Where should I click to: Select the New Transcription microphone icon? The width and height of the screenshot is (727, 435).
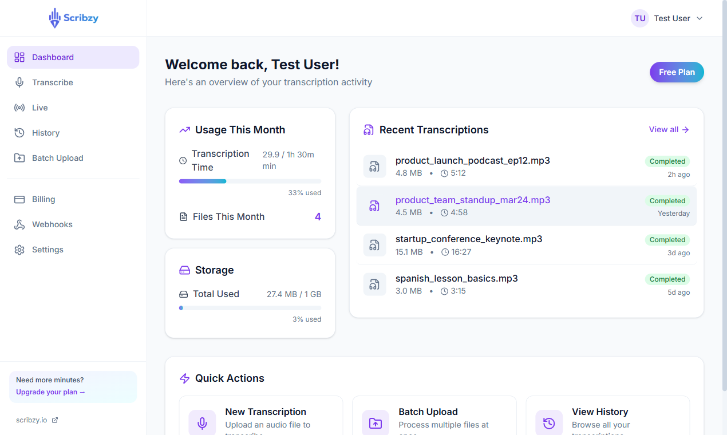[x=201, y=422]
